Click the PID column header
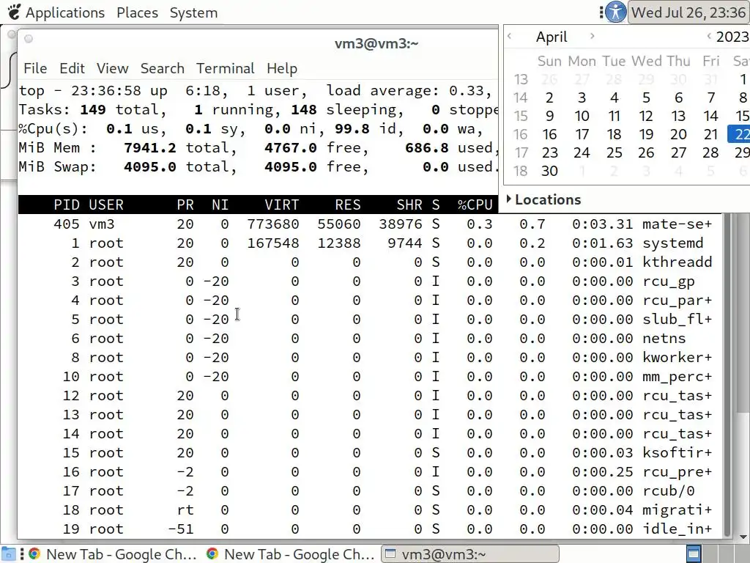Screen dimensions: 750x563 67,205
